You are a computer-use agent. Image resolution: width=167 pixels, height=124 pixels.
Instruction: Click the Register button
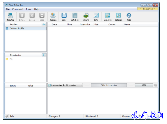[x=148, y=9]
